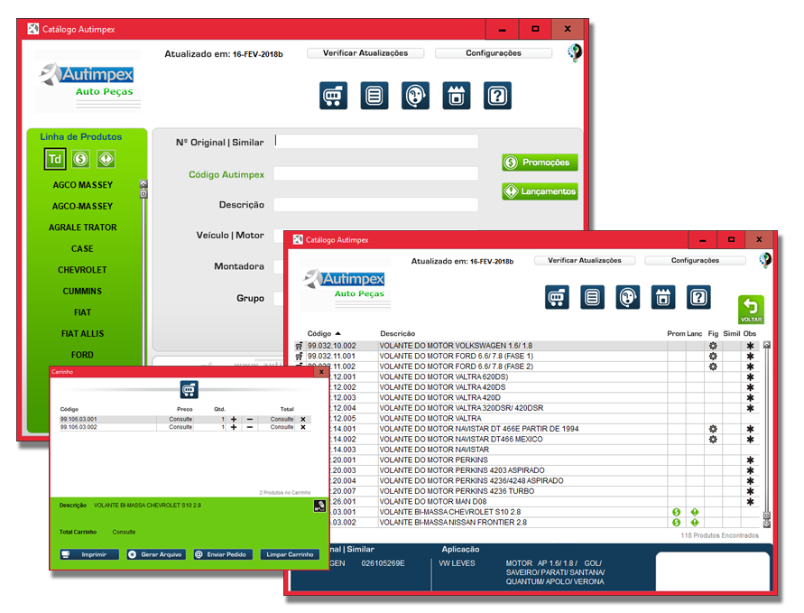Click the green Lançamentos button

click(x=540, y=191)
